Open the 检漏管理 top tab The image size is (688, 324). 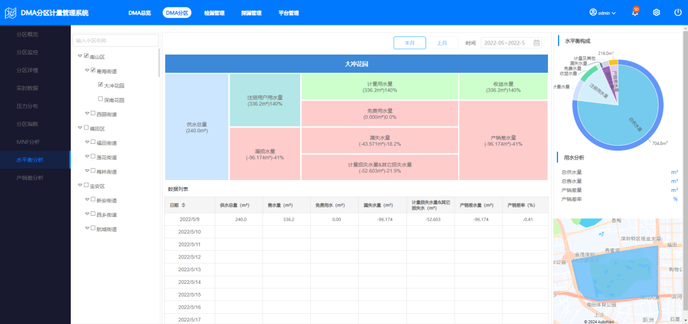tap(214, 13)
